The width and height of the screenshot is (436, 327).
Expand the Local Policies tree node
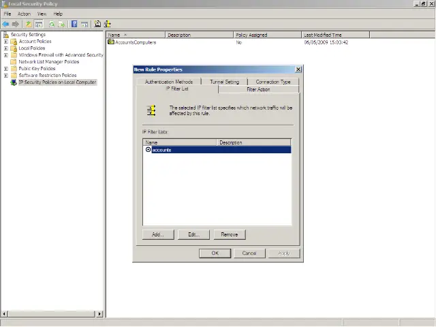click(x=6, y=48)
